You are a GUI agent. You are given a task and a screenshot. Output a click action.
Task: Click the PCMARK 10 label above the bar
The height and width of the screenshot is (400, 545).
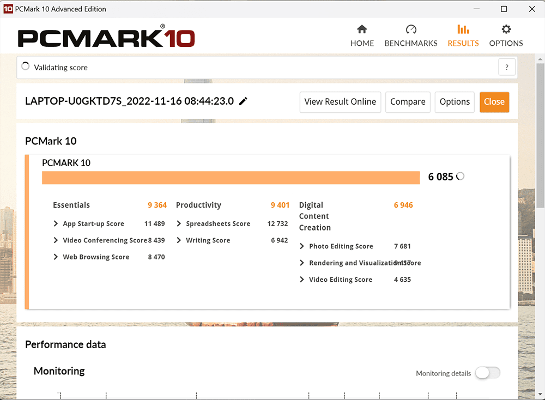[x=66, y=163]
